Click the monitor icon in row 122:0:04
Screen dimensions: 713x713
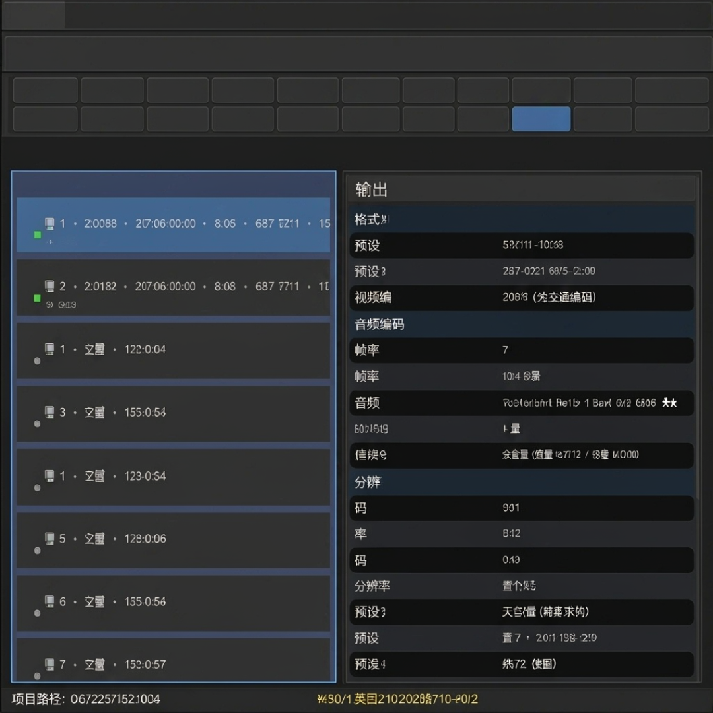tap(50, 349)
